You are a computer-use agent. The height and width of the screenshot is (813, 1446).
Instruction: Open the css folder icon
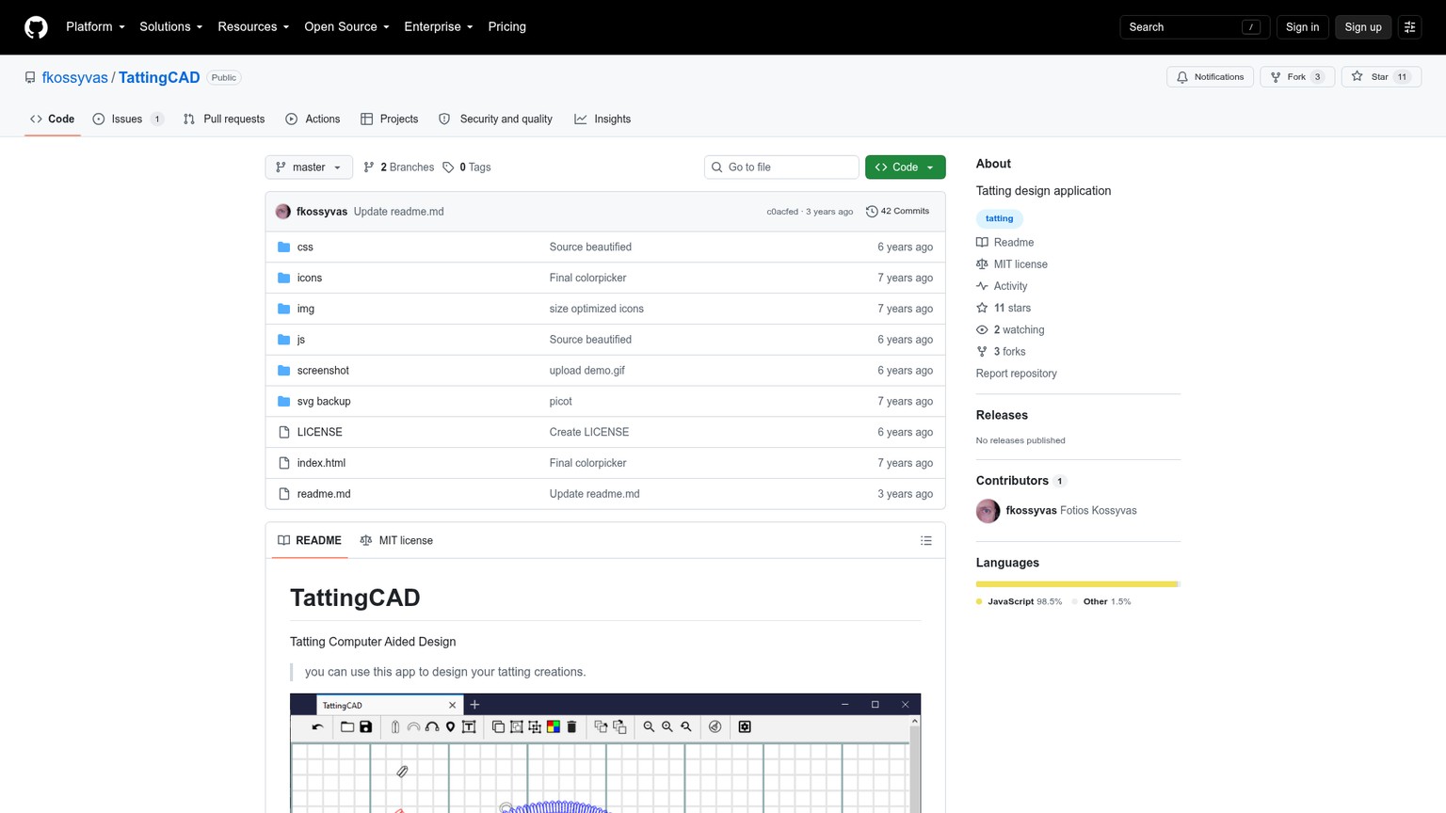pos(284,247)
